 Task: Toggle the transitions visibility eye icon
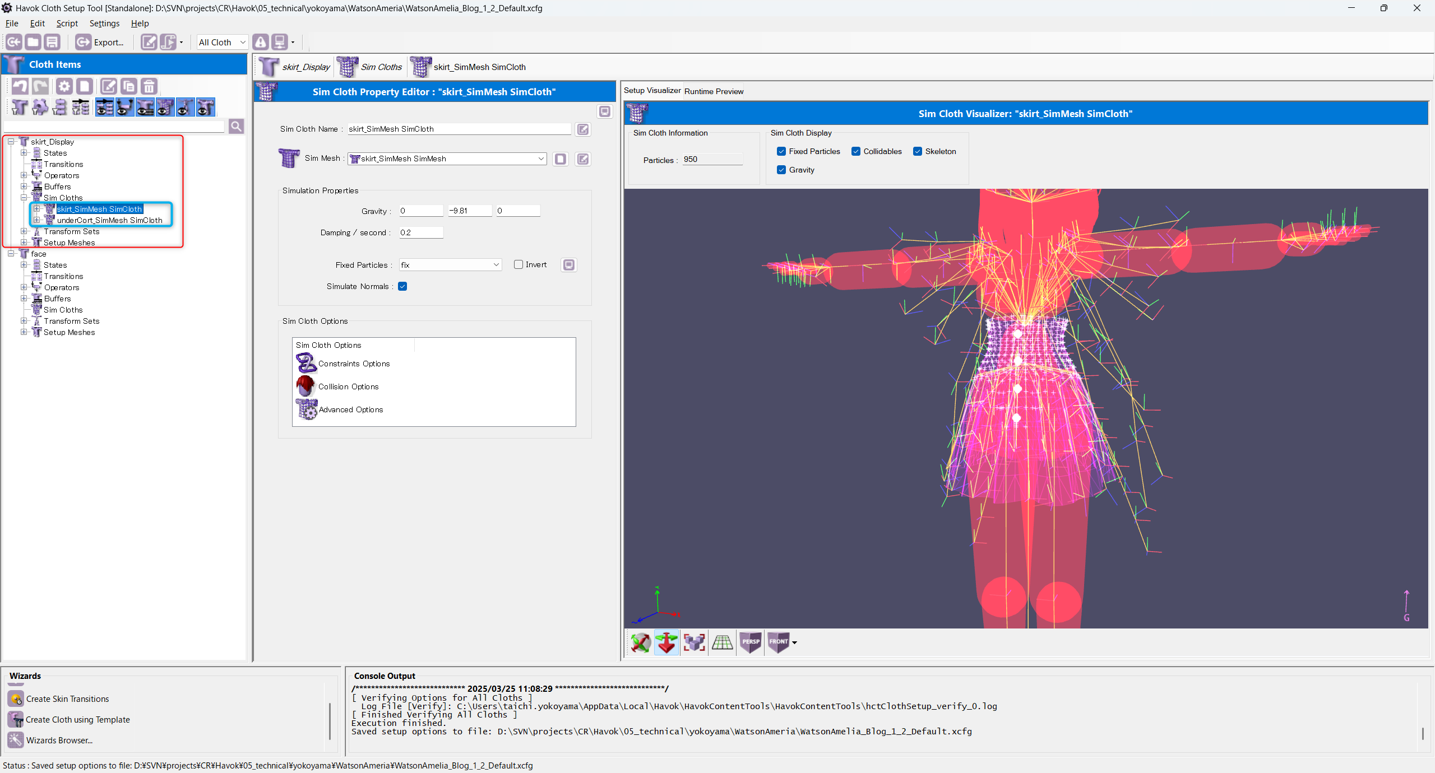coord(105,107)
